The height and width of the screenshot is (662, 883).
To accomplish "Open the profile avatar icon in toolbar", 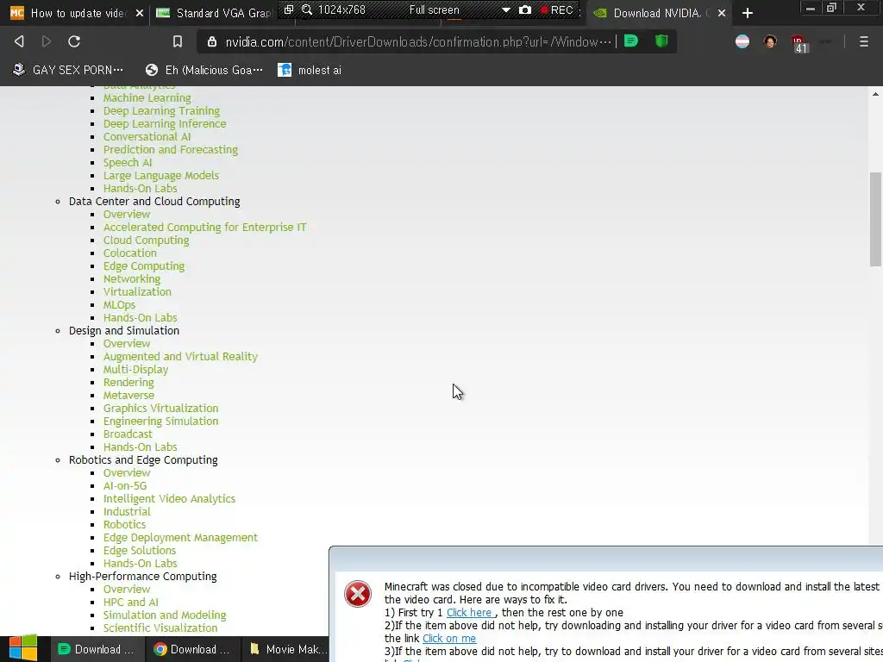I will (x=770, y=41).
